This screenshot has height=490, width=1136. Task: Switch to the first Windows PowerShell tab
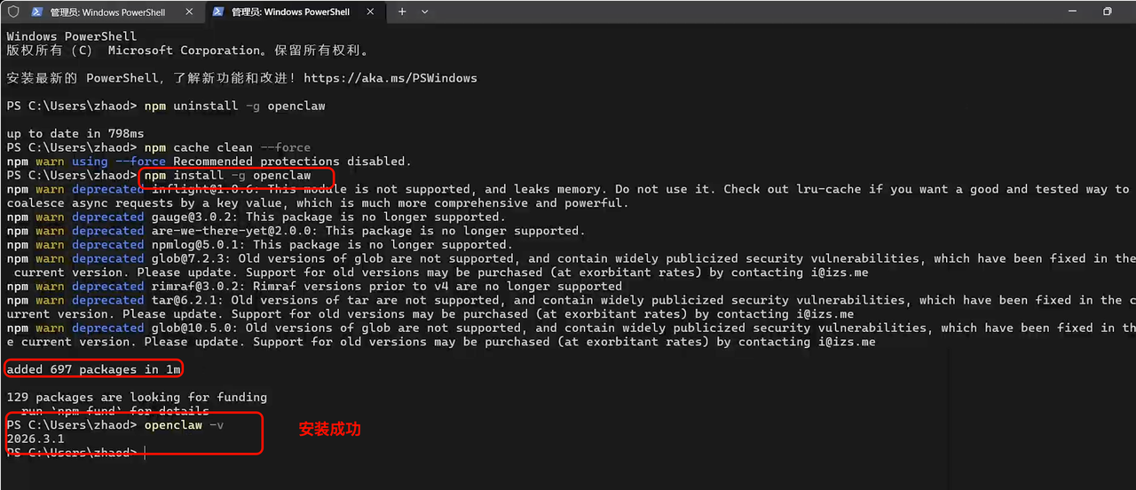pyautogui.click(x=109, y=12)
